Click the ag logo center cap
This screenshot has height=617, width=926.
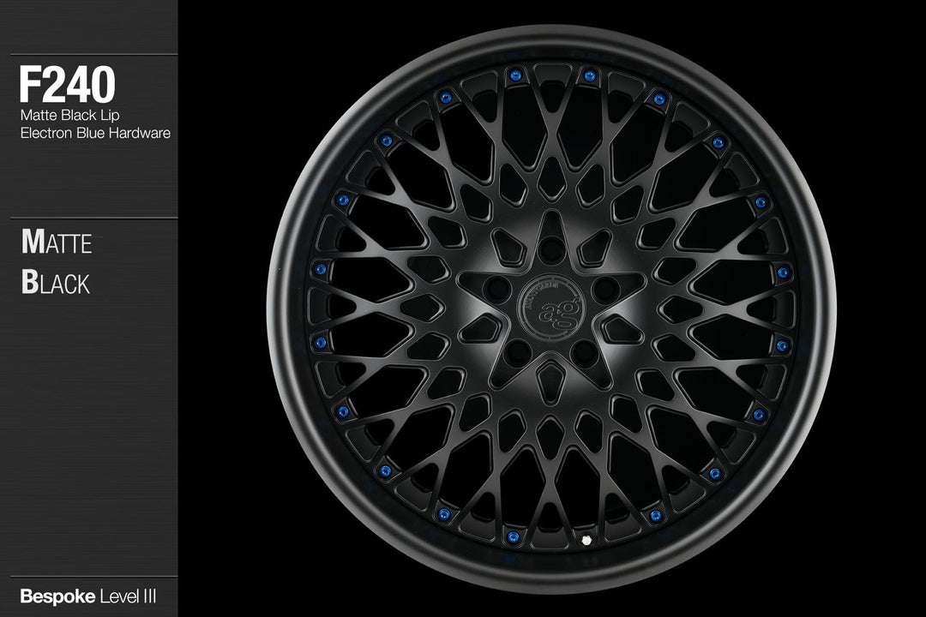coord(551,308)
